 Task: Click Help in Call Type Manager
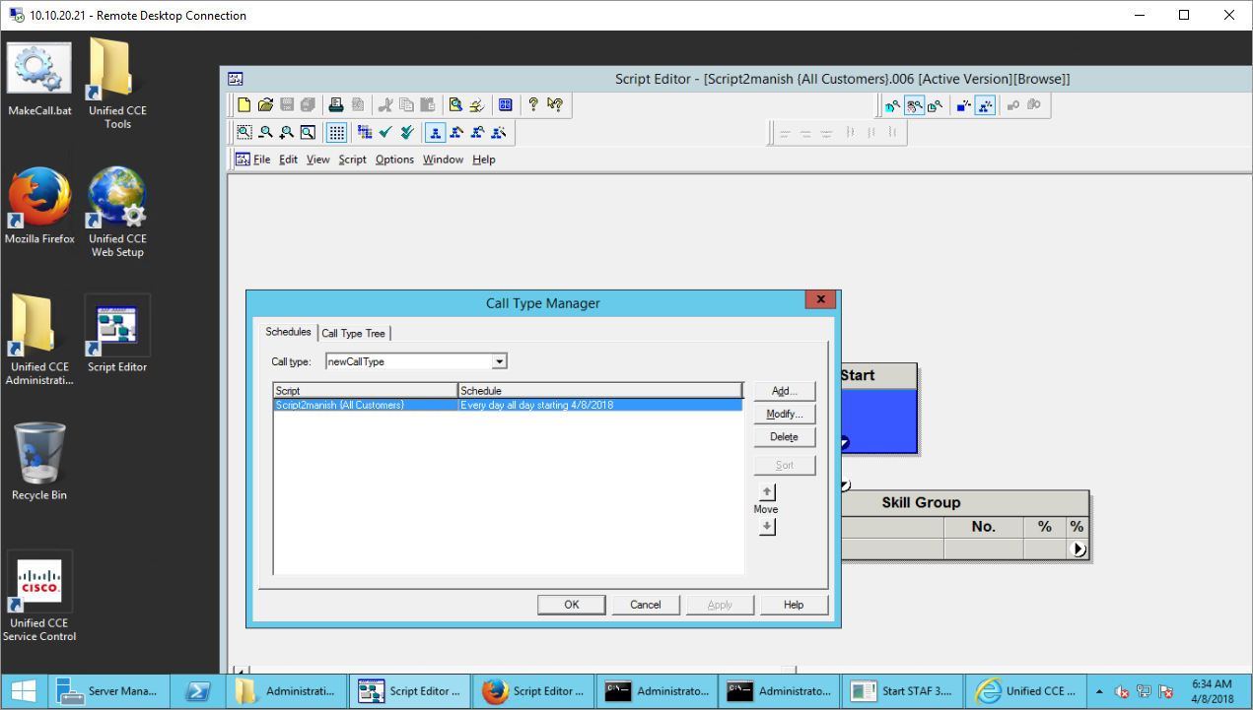794,605
